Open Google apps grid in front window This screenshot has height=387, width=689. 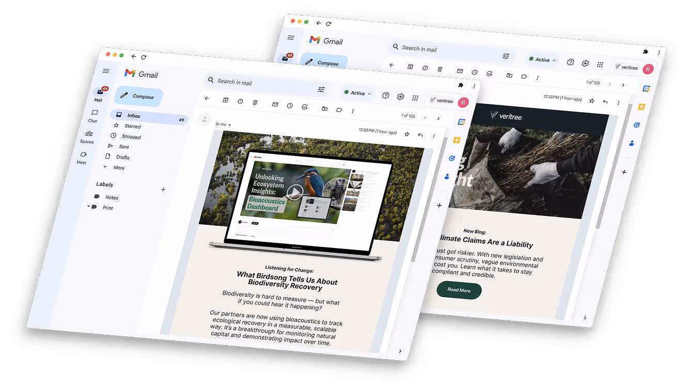click(x=415, y=98)
